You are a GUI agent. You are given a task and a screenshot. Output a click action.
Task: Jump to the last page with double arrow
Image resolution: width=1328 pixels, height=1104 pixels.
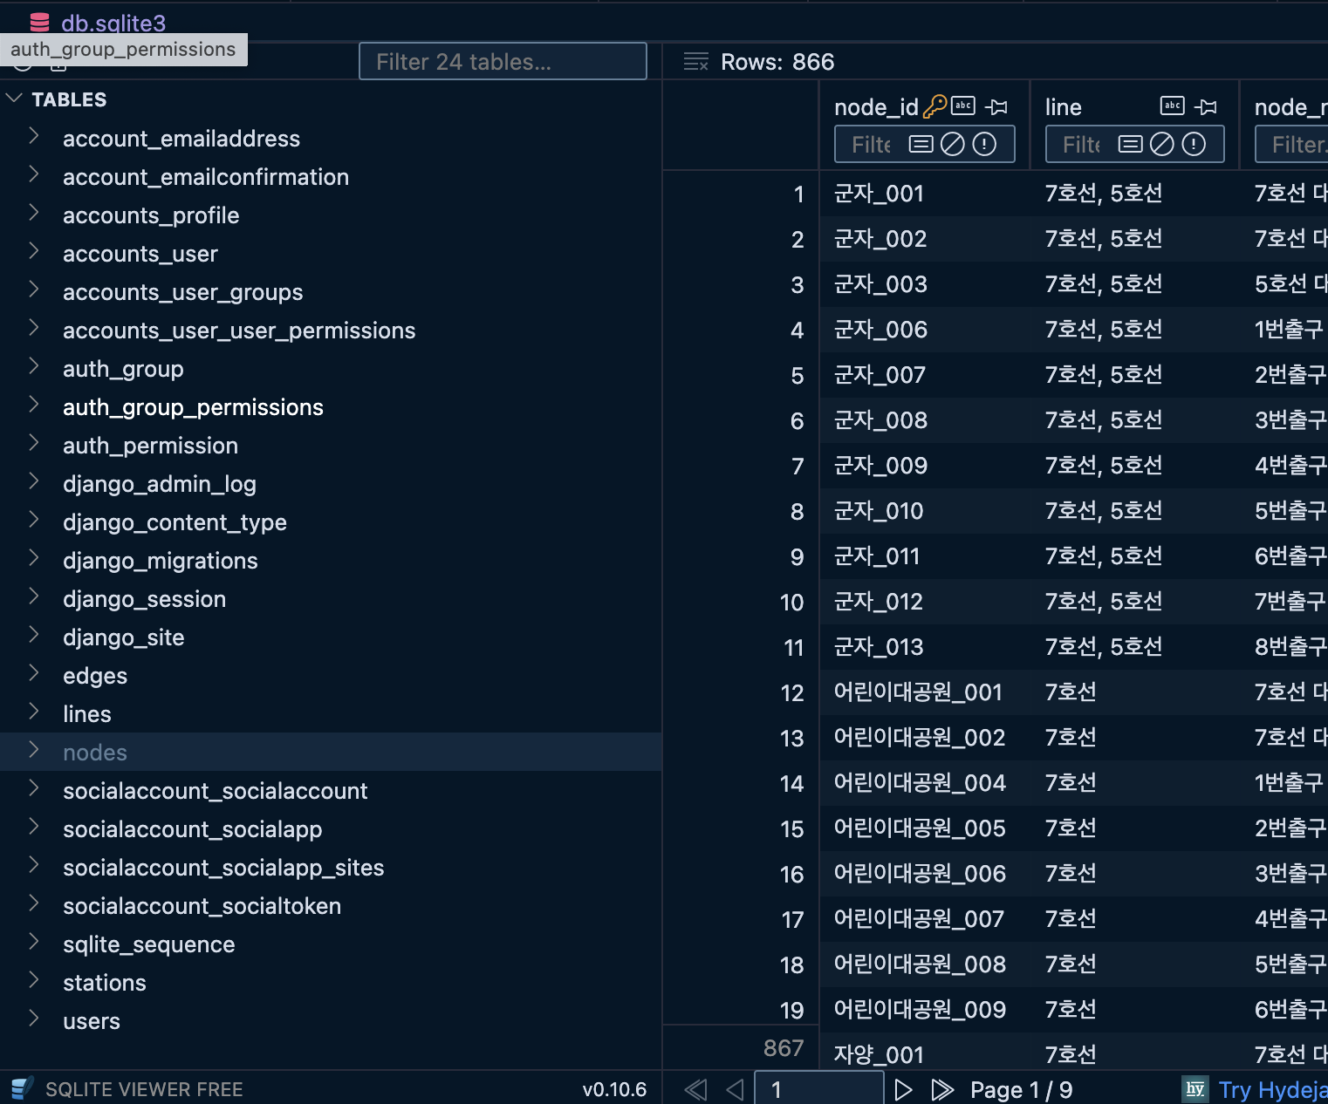(x=942, y=1088)
